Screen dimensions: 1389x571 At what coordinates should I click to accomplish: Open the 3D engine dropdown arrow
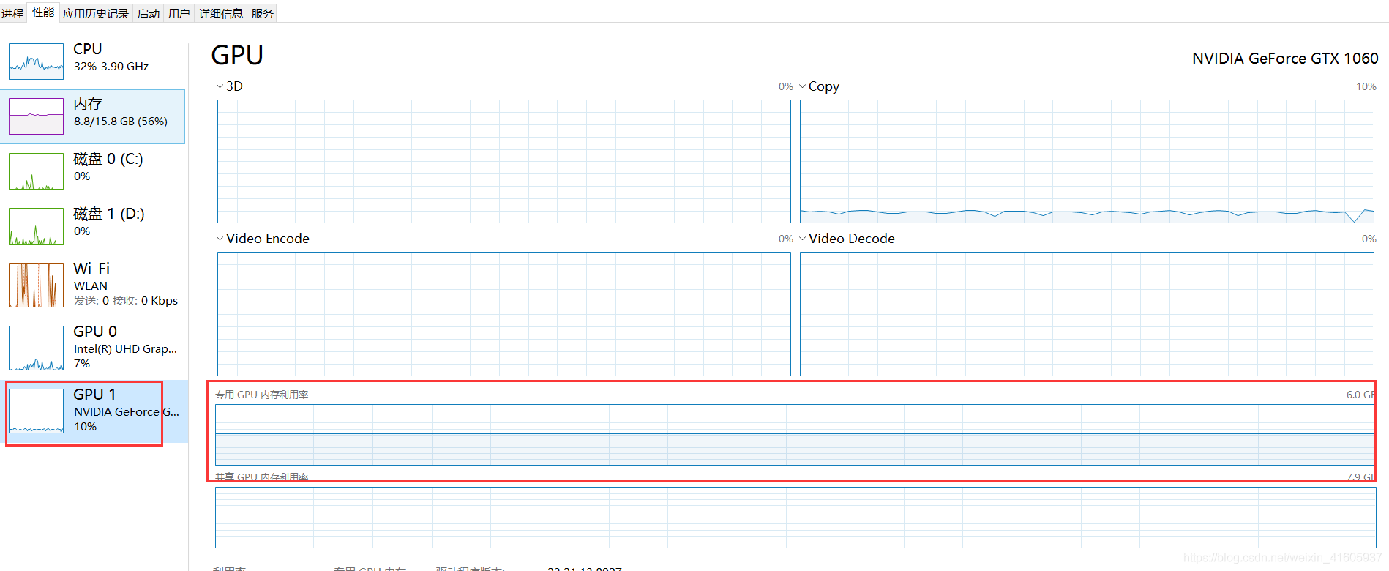[220, 86]
